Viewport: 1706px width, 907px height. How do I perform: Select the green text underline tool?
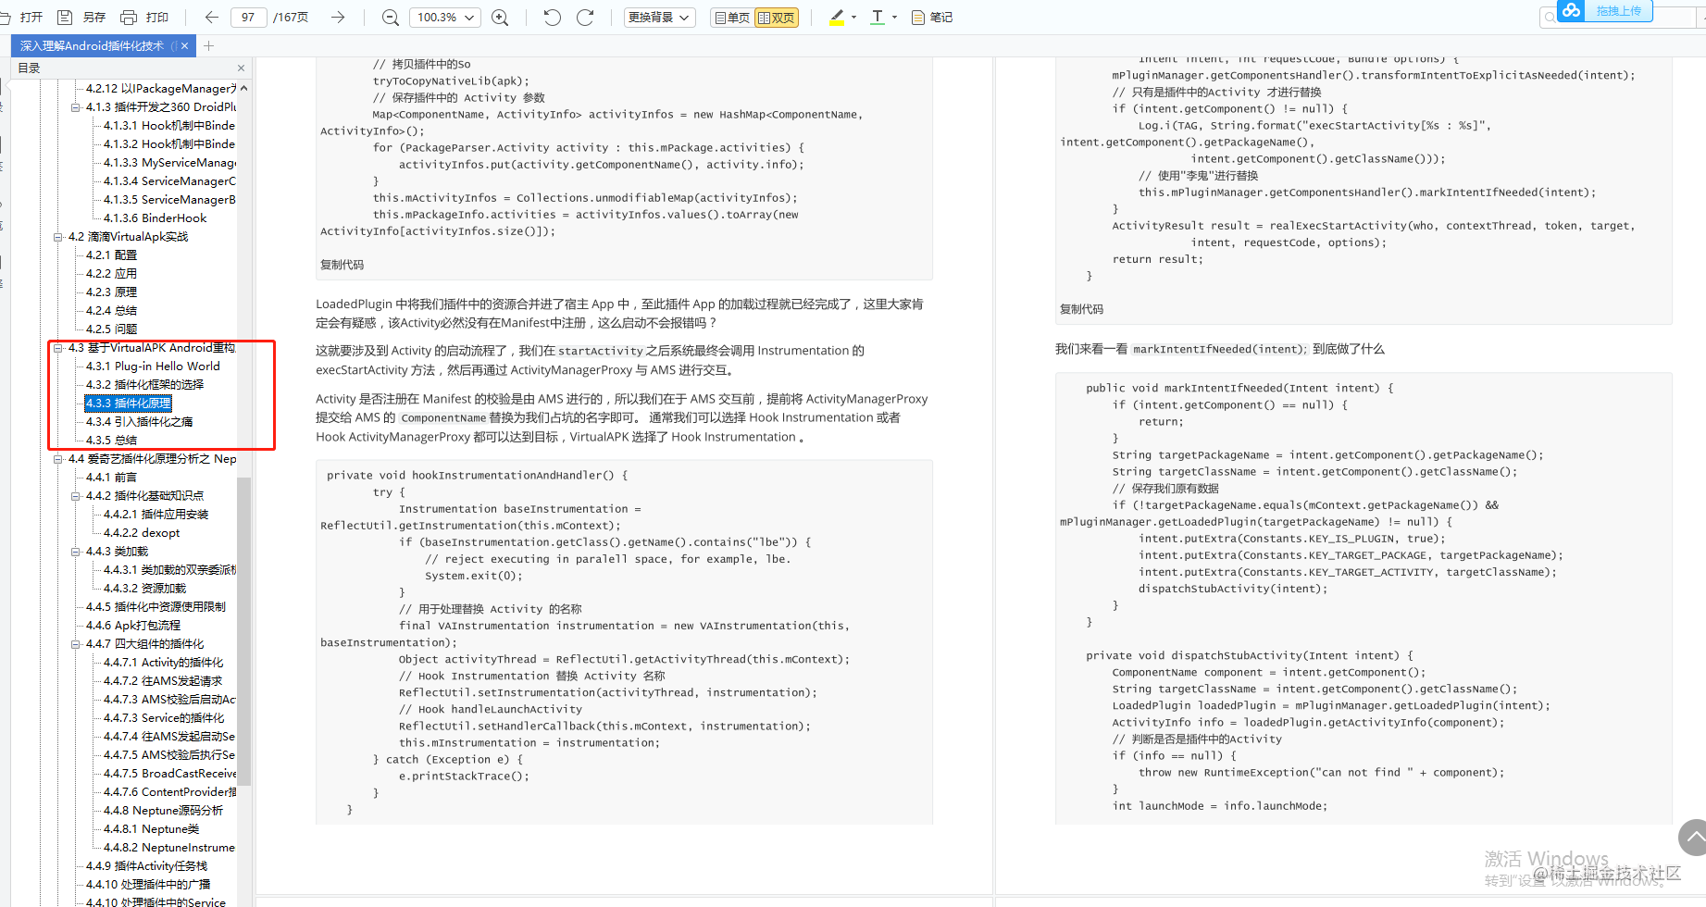[878, 17]
